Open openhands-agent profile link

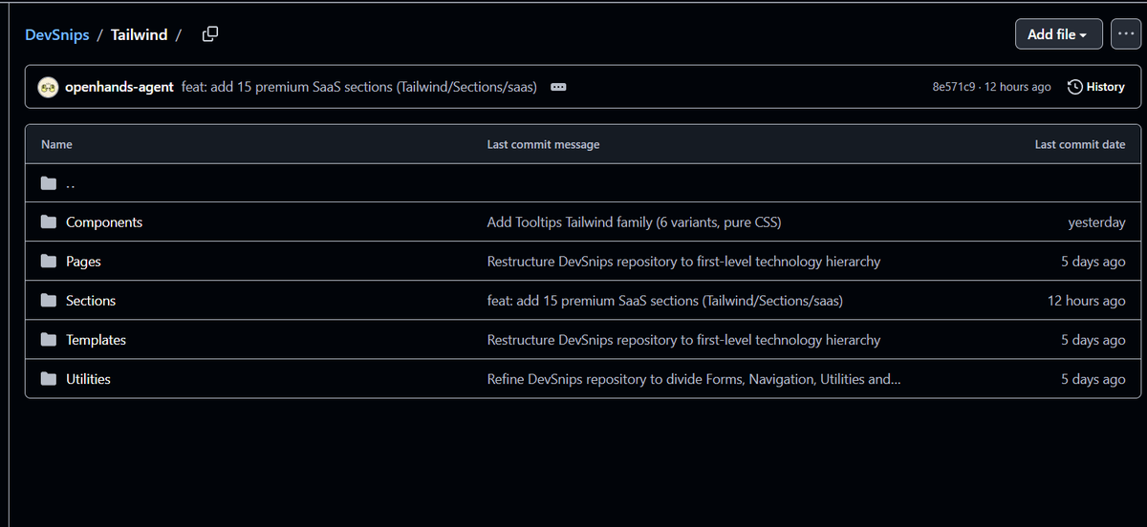point(119,87)
